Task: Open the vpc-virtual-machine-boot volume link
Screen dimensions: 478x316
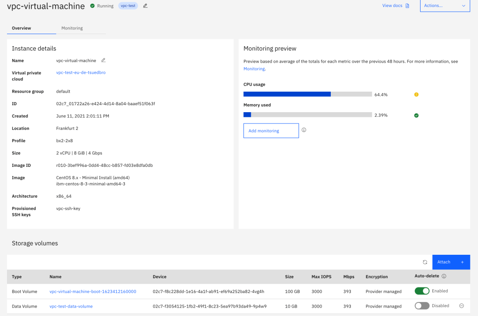Action: (93, 291)
